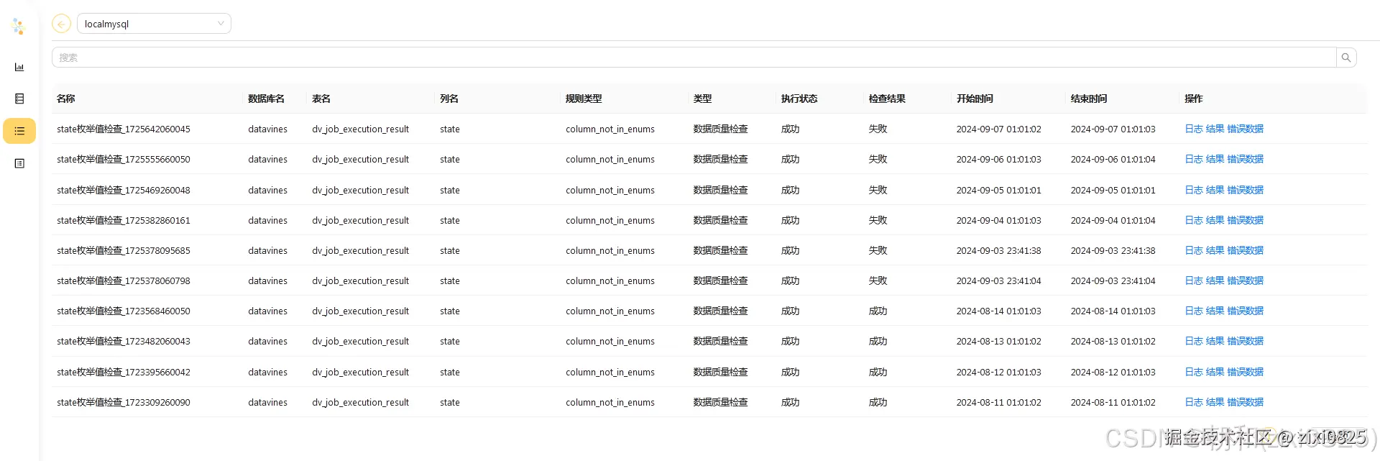The width and height of the screenshot is (1380, 461).
Task: Open 结果 for job 1725555660050
Action: pos(1215,159)
